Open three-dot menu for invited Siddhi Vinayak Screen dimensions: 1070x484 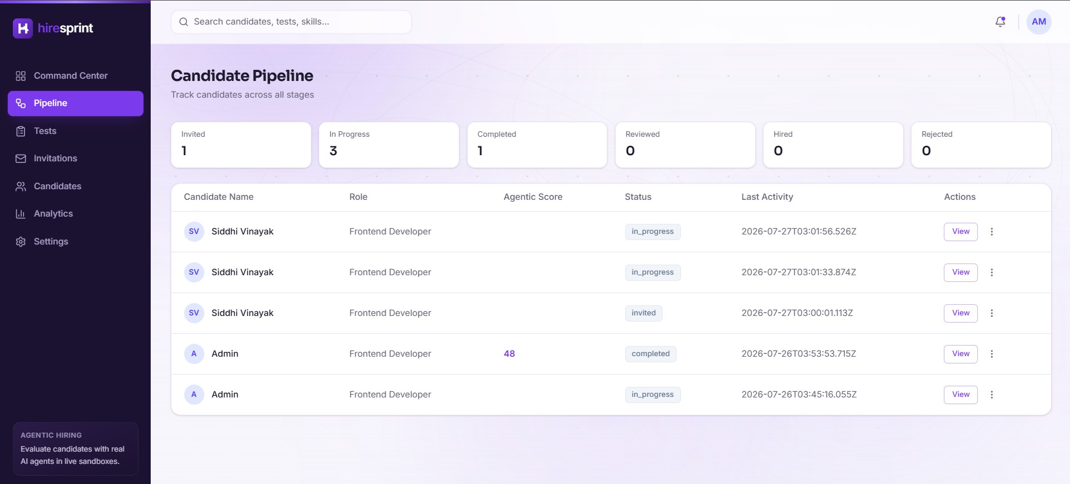(x=992, y=313)
